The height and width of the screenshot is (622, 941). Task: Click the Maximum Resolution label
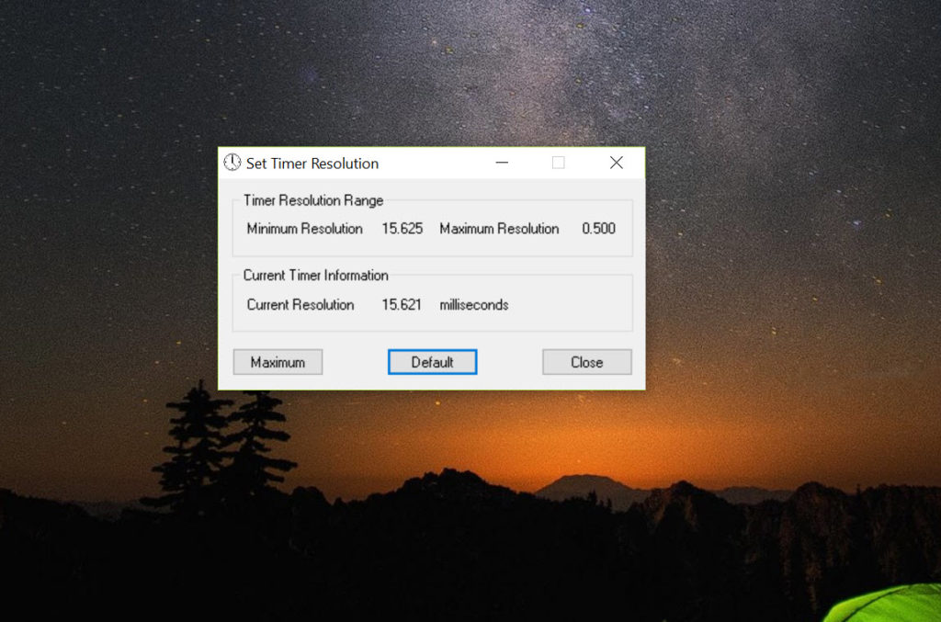[499, 229]
